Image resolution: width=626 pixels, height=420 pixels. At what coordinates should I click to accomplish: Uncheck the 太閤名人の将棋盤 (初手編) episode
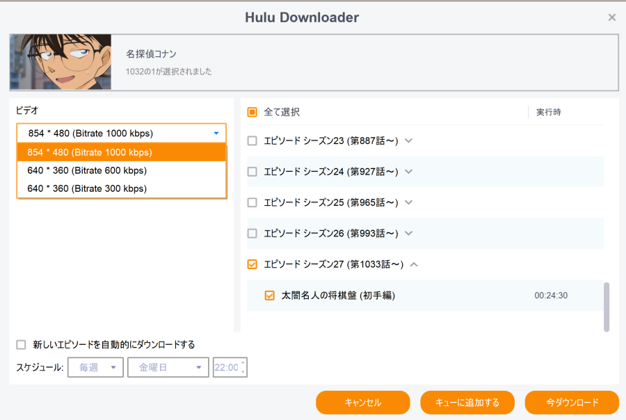point(269,296)
